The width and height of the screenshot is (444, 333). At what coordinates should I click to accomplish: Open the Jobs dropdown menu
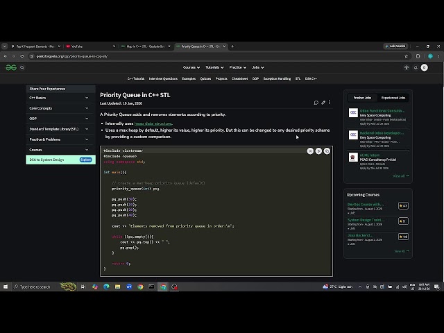click(x=258, y=67)
